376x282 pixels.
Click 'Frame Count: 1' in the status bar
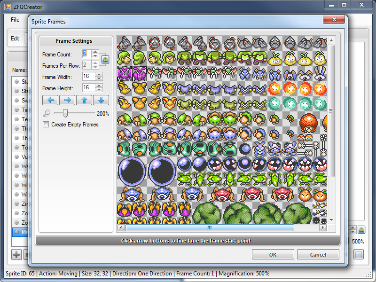tap(195, 274)
